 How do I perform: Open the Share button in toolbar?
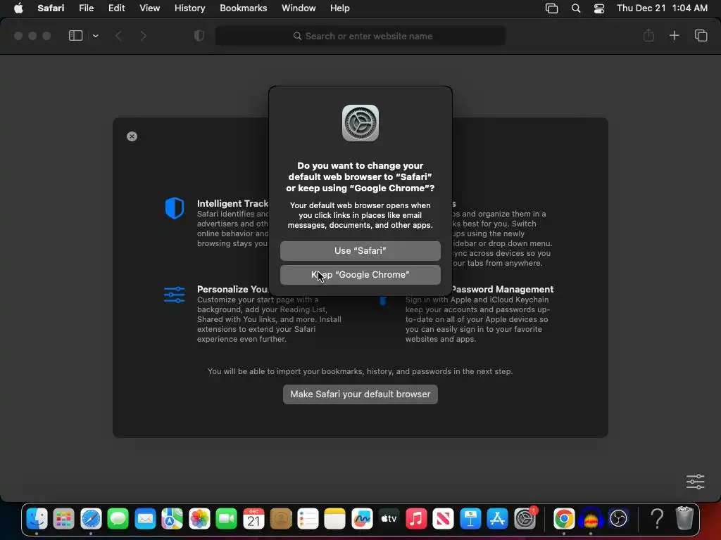pyautogui.click(x=648, y=35)
